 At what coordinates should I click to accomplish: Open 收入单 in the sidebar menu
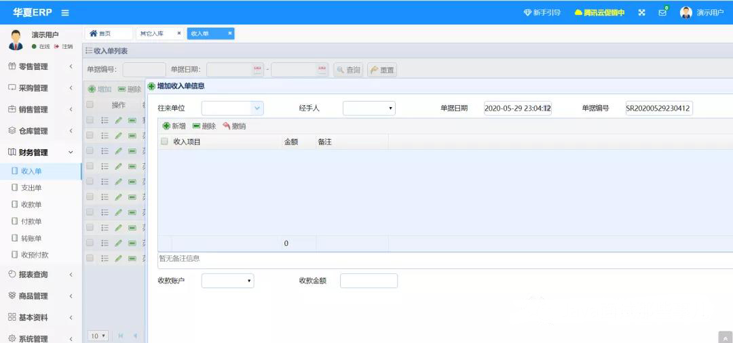pos(41,171)
